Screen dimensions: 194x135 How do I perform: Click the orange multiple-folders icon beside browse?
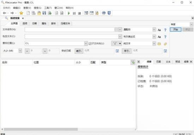(165, 44)
